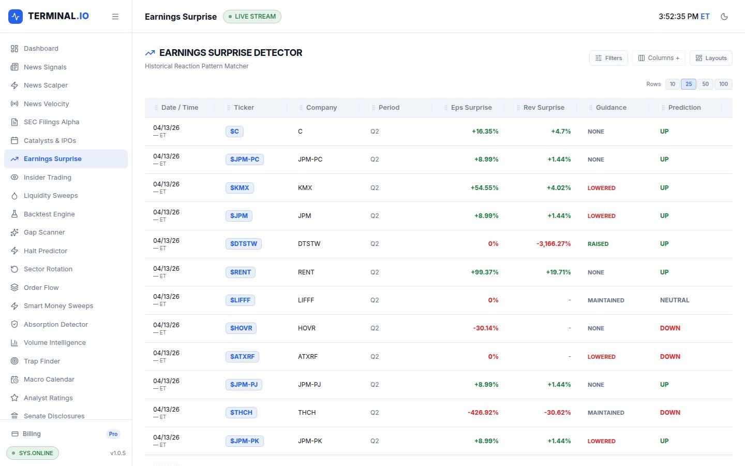The height and width of the screenshot is (466, 745).
Task: Click the Trap Finder target icon
Action: [x=14, y=361]
